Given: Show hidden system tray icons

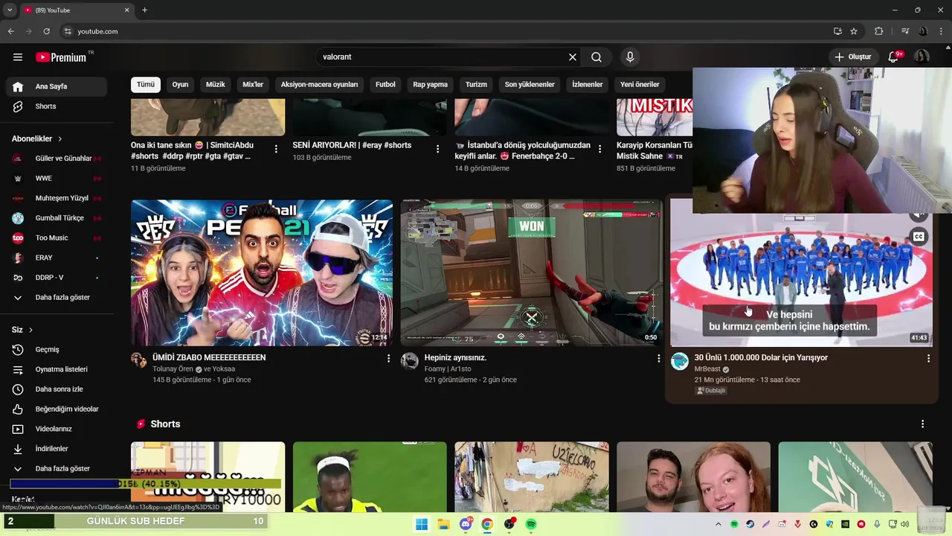Looking at the screenshot, I should click(718, 524).
